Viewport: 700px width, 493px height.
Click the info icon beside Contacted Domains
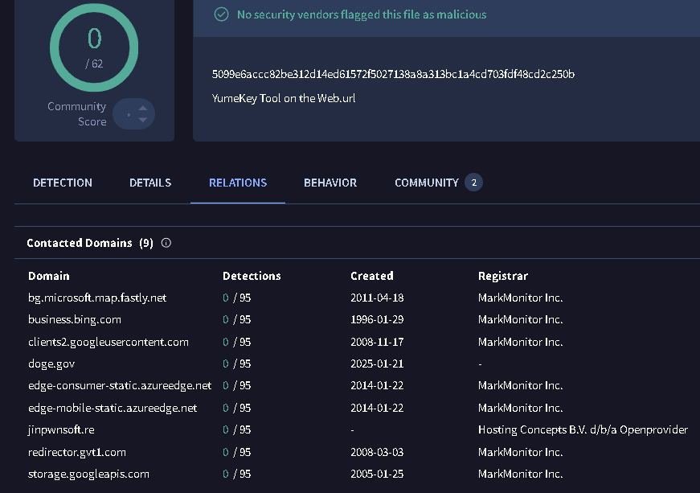point(166,243)
